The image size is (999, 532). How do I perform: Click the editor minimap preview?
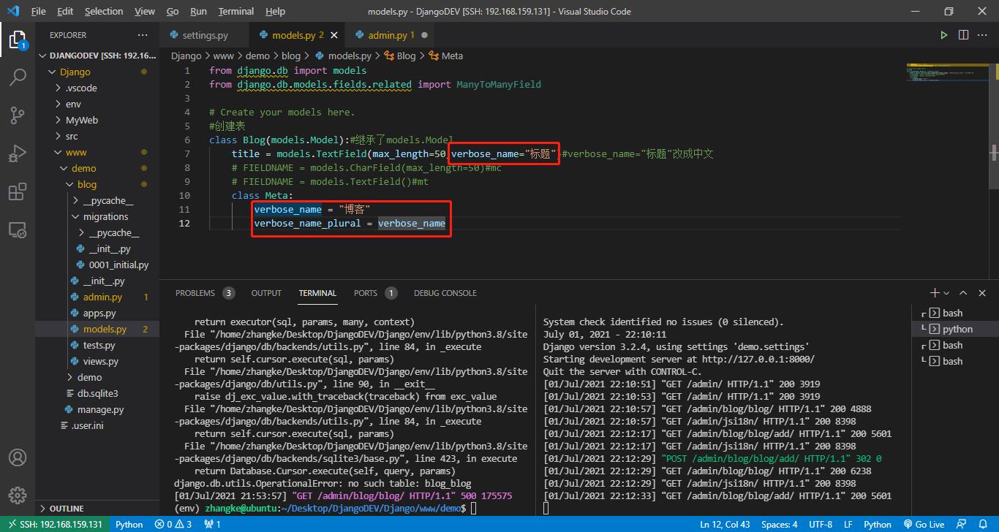click(x=947, y=73)
